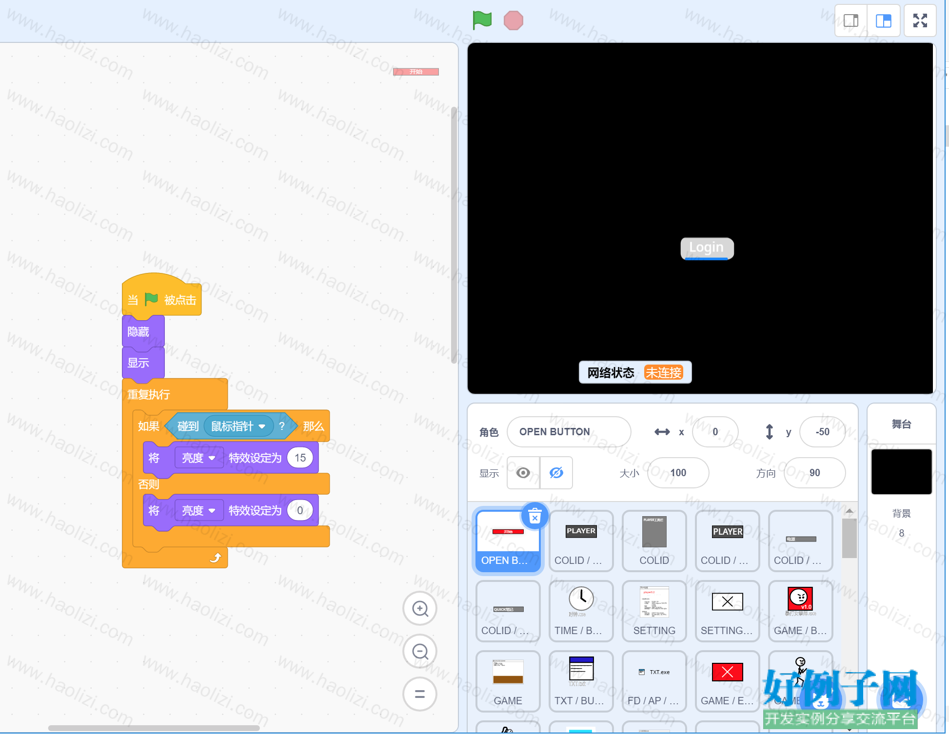Click the green flag to run project

(x=482, y=20)
